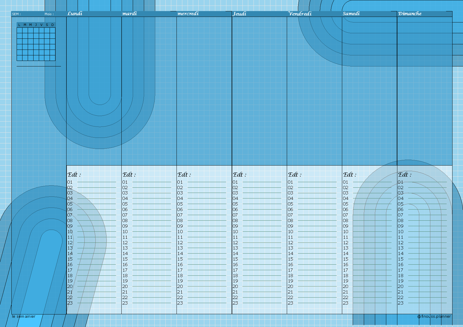The width and height of the screenshot is (463, 327).
Task: Click the mardi column header
Action: [130, 14]
